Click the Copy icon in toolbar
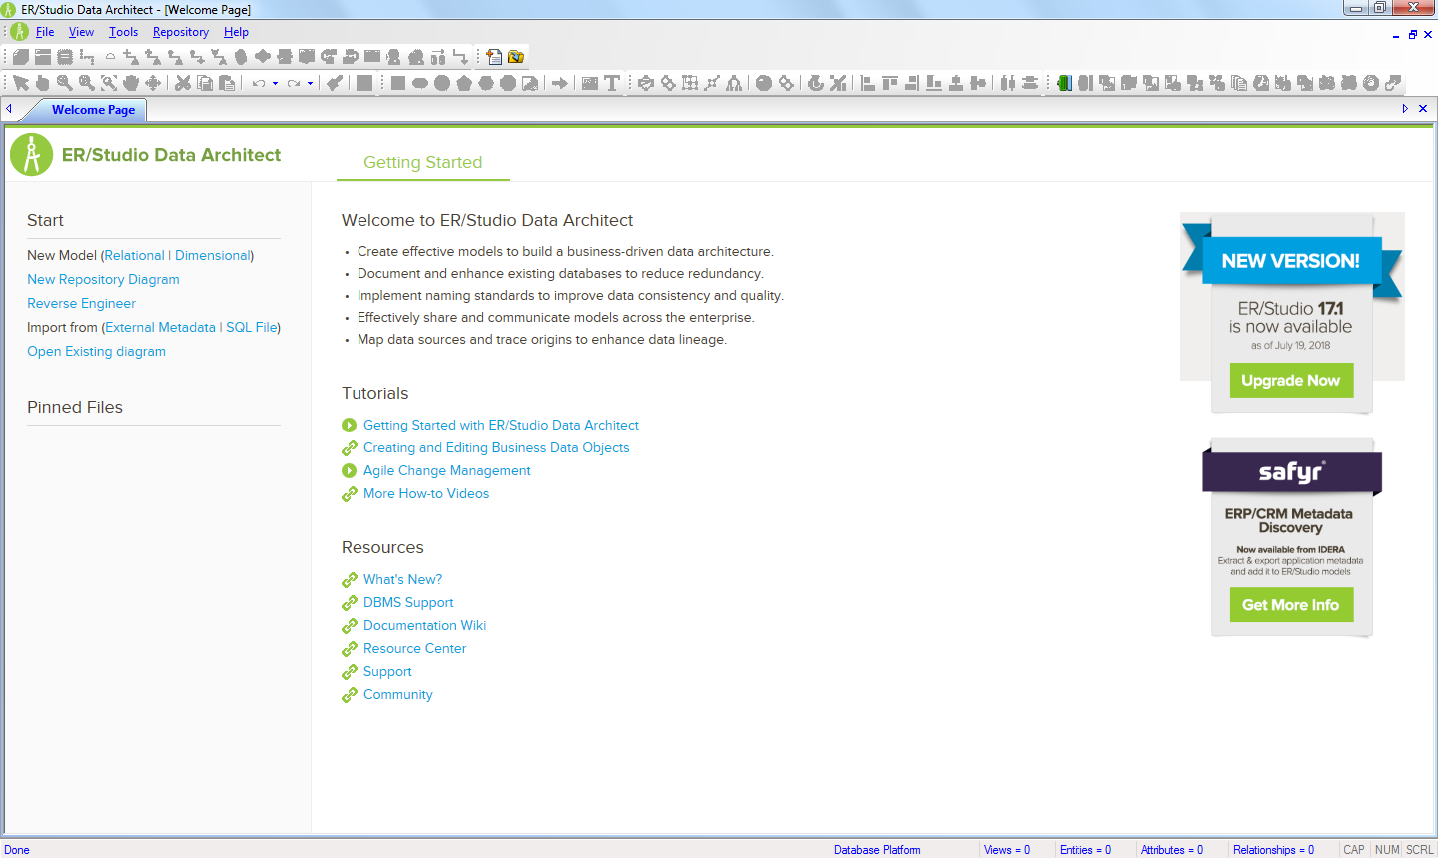1438x859 pixels. 205,83
